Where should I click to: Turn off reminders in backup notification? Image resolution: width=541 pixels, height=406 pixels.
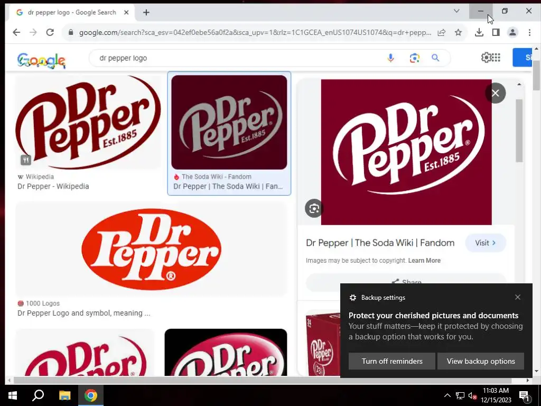click(392, 361)
